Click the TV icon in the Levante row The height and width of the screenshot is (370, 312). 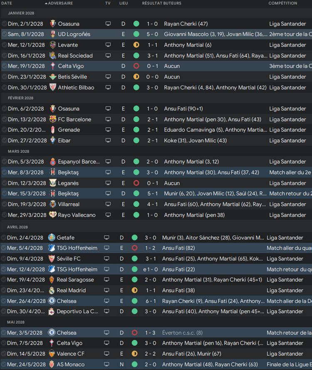[108, 45]
